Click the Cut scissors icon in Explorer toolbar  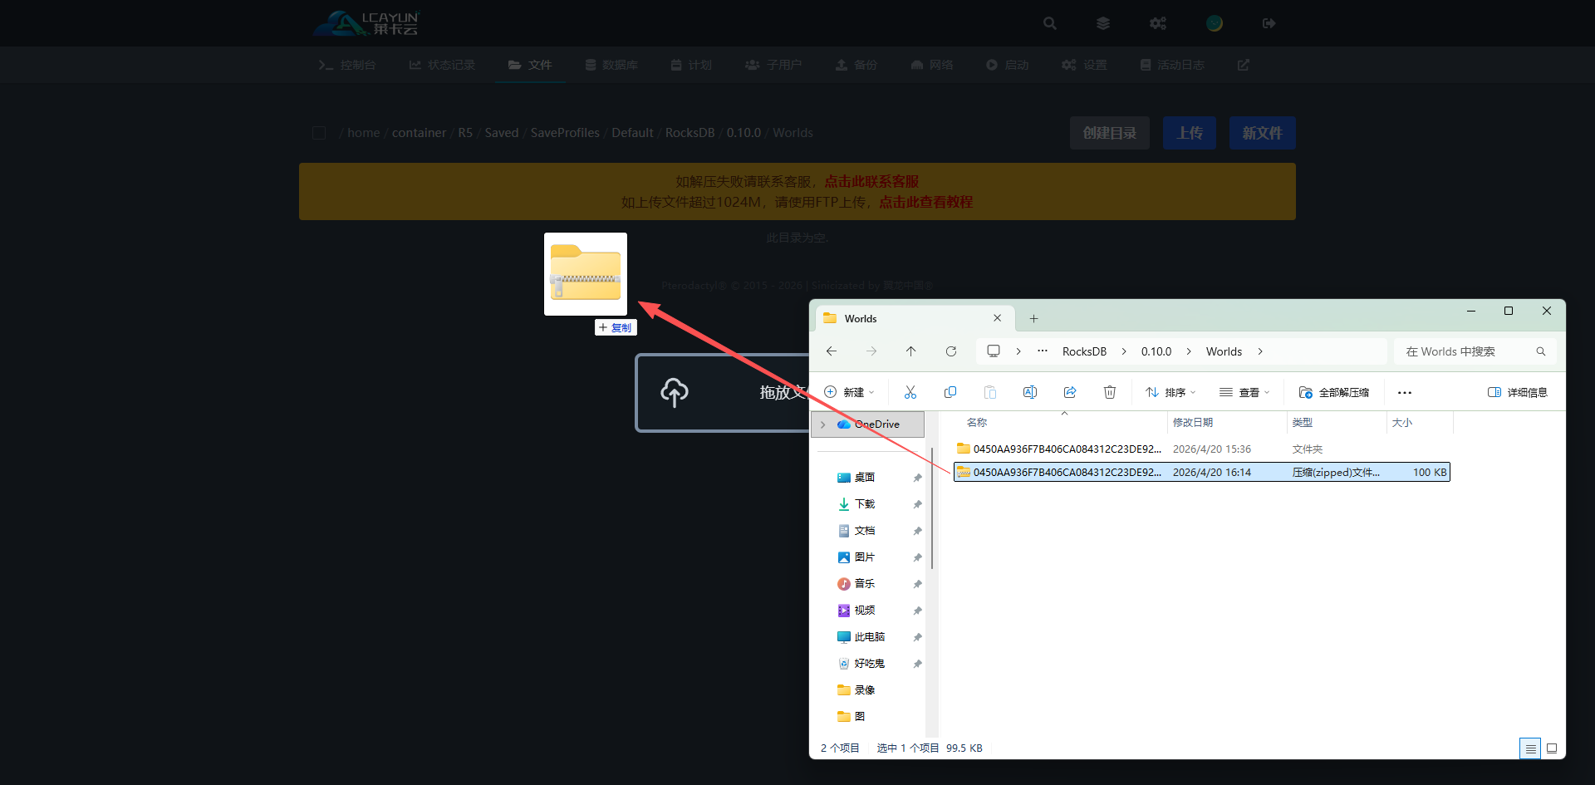(910, 392)
